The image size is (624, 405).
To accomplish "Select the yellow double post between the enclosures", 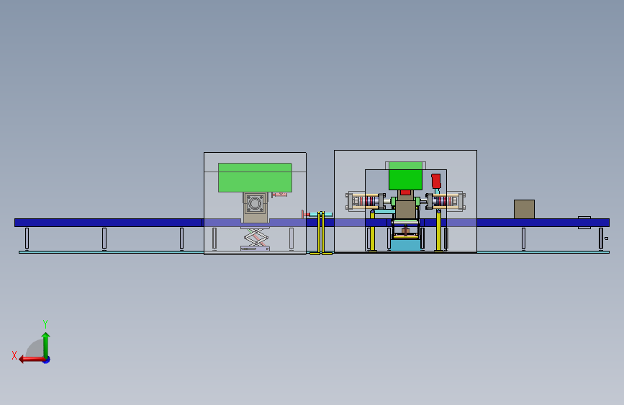I will coord(321,233).
